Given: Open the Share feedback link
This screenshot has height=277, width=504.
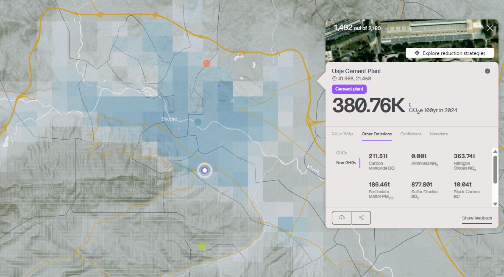Looking at the screenshot, I should [x=477, y=218].
